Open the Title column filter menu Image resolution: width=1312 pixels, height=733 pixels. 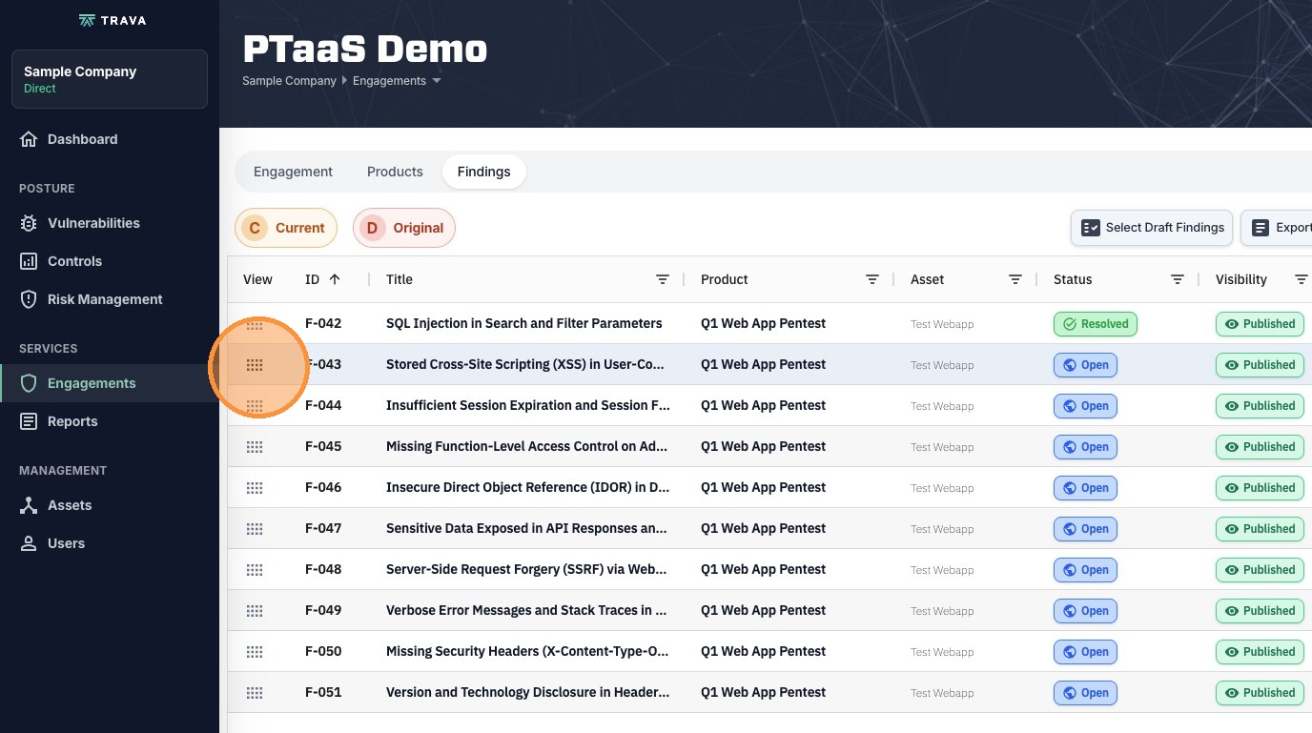tap(663, 279)
